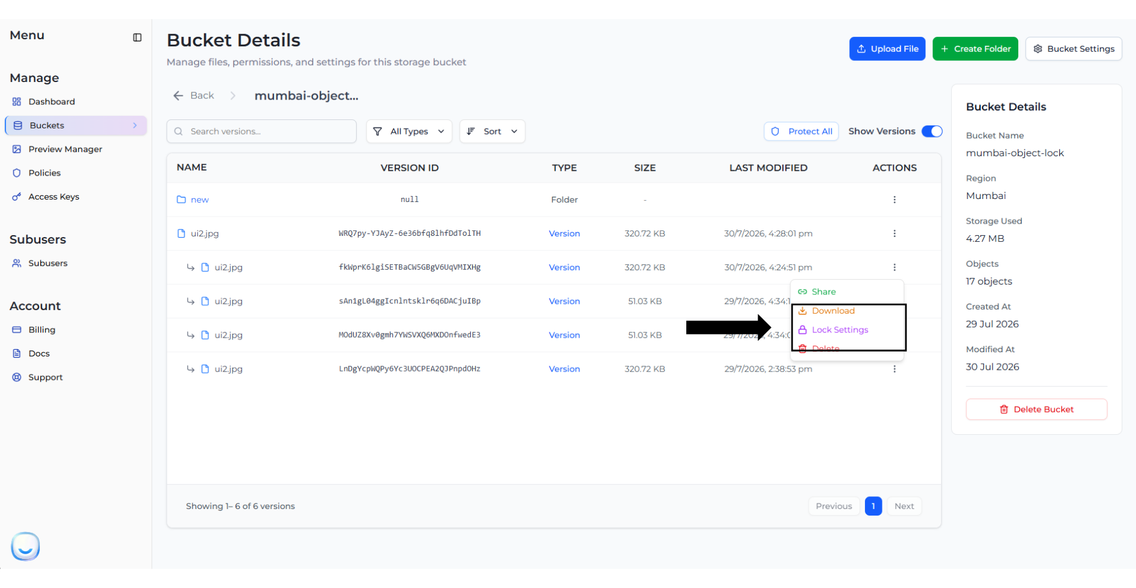Image resolution: width=1136 pixels, height=588 pixels.
Task: Open Bucket Settings
Action: (1074, 49)
